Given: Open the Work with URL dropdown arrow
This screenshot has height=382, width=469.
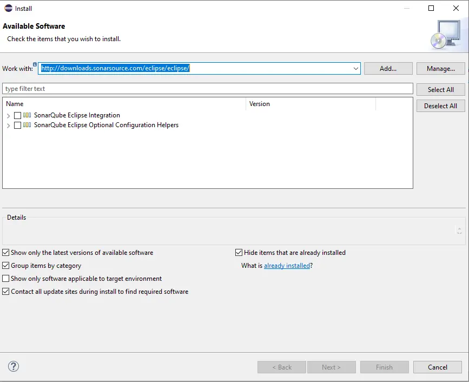Looking at the screenshot, I should 355,69.
